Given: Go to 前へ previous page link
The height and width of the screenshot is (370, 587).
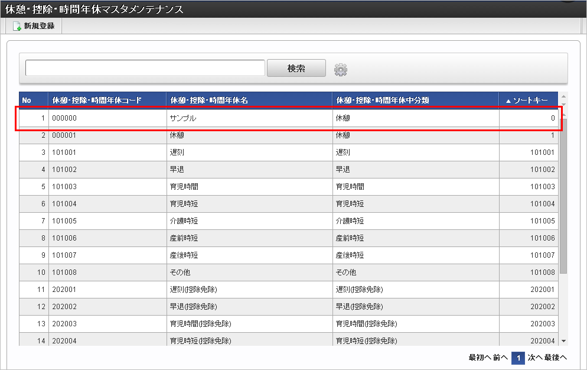Looking at the screenshot, I should tap(501, 357).
